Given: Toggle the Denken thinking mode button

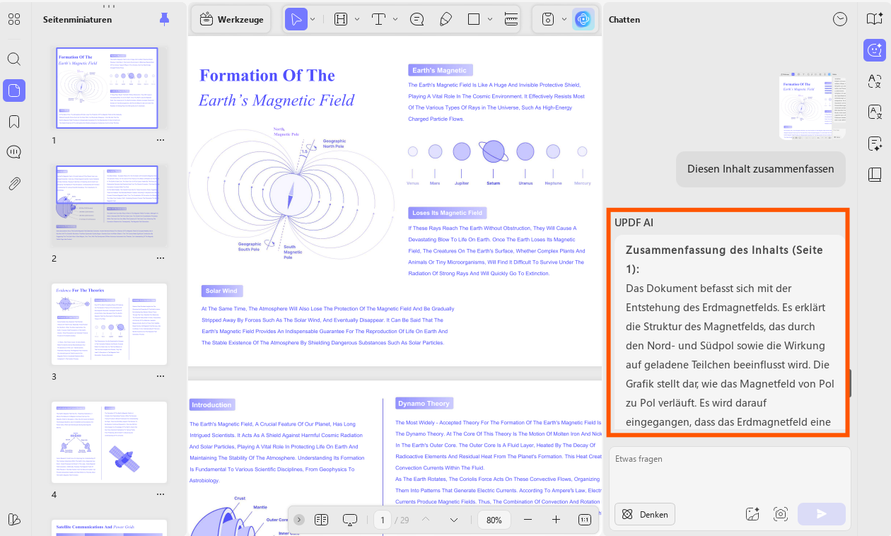Looking at the screenshot, I should tap(645, 514).
